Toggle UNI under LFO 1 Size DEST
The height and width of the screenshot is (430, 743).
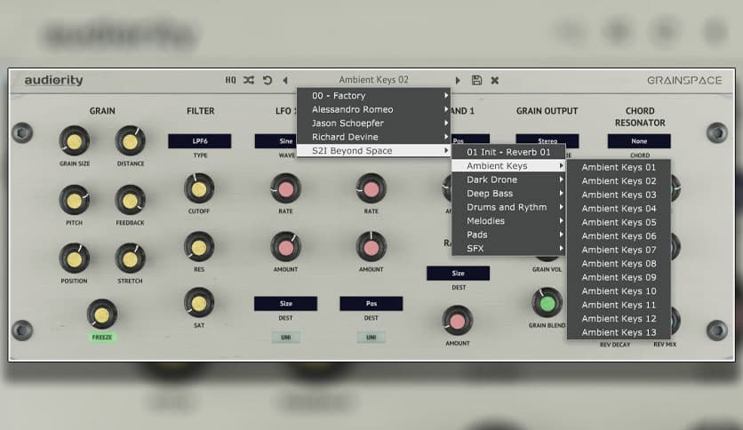coord(285,338)
